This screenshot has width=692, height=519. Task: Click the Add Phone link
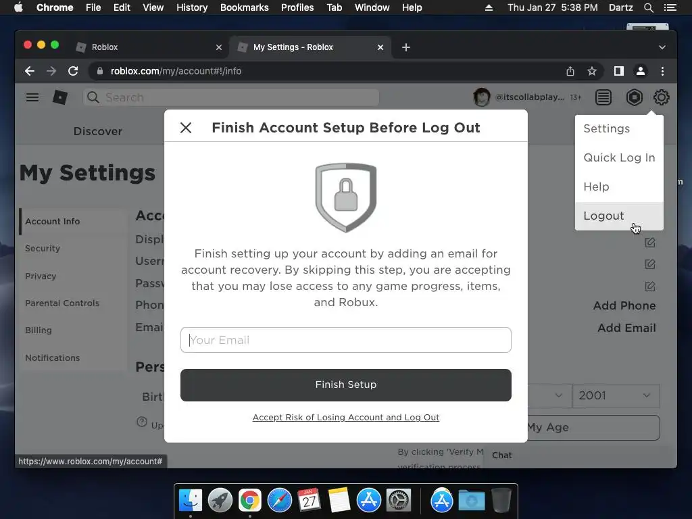click(624, 305)
